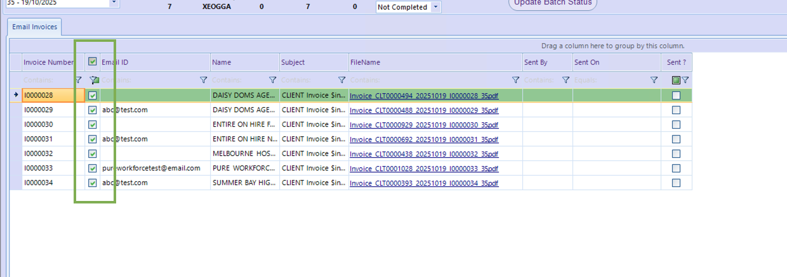This screenshot has width=787, height=277.
Task: Toggle the Sent ? filter row checkbox
Action: click(676, 81)
